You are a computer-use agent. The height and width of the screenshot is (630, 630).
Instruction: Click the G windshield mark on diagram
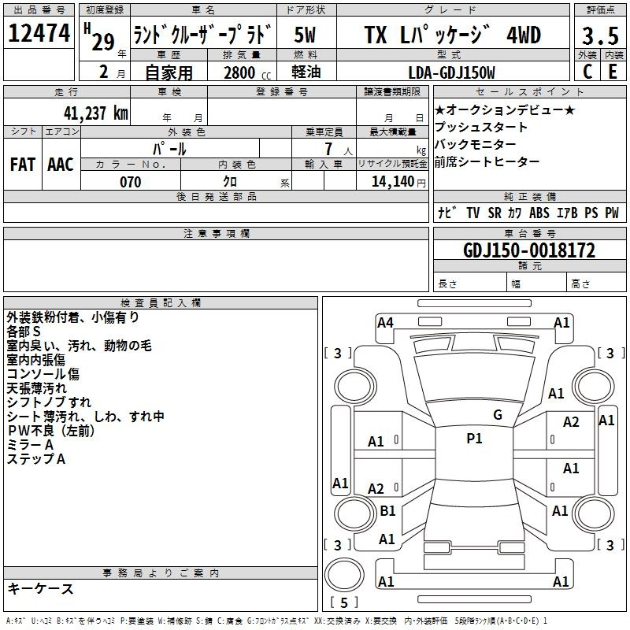497,415
